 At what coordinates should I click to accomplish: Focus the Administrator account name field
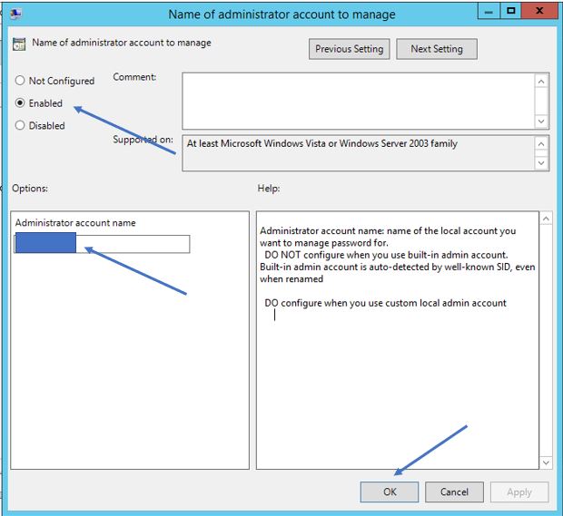tap(102, 244)
